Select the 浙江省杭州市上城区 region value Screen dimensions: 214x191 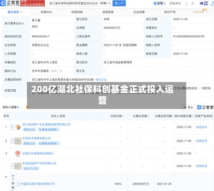pos(45,62)
